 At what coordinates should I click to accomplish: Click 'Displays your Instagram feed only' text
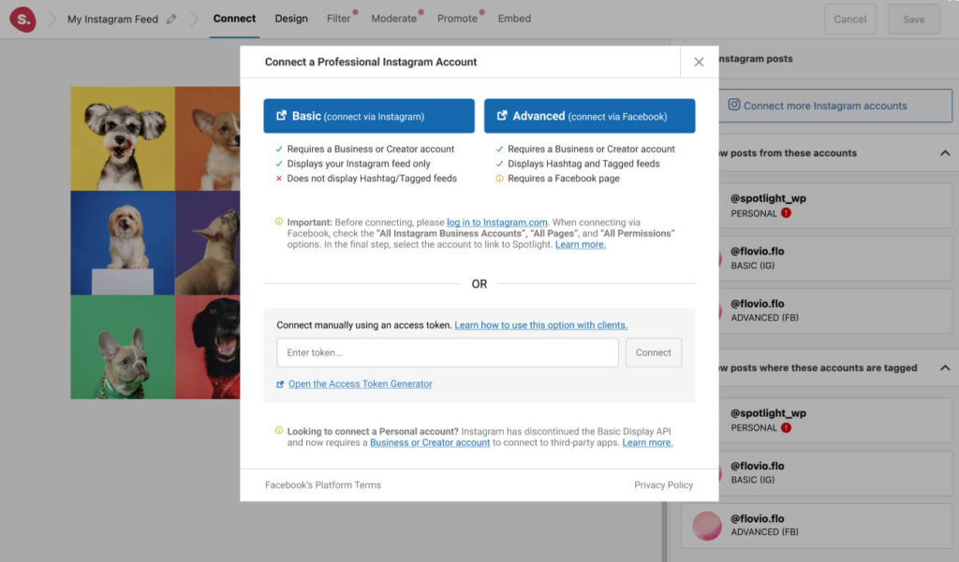(x=359, y=164)
